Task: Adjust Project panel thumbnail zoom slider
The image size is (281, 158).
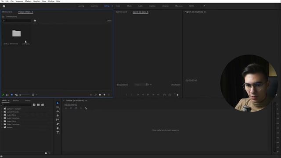Action: [25, 95]
